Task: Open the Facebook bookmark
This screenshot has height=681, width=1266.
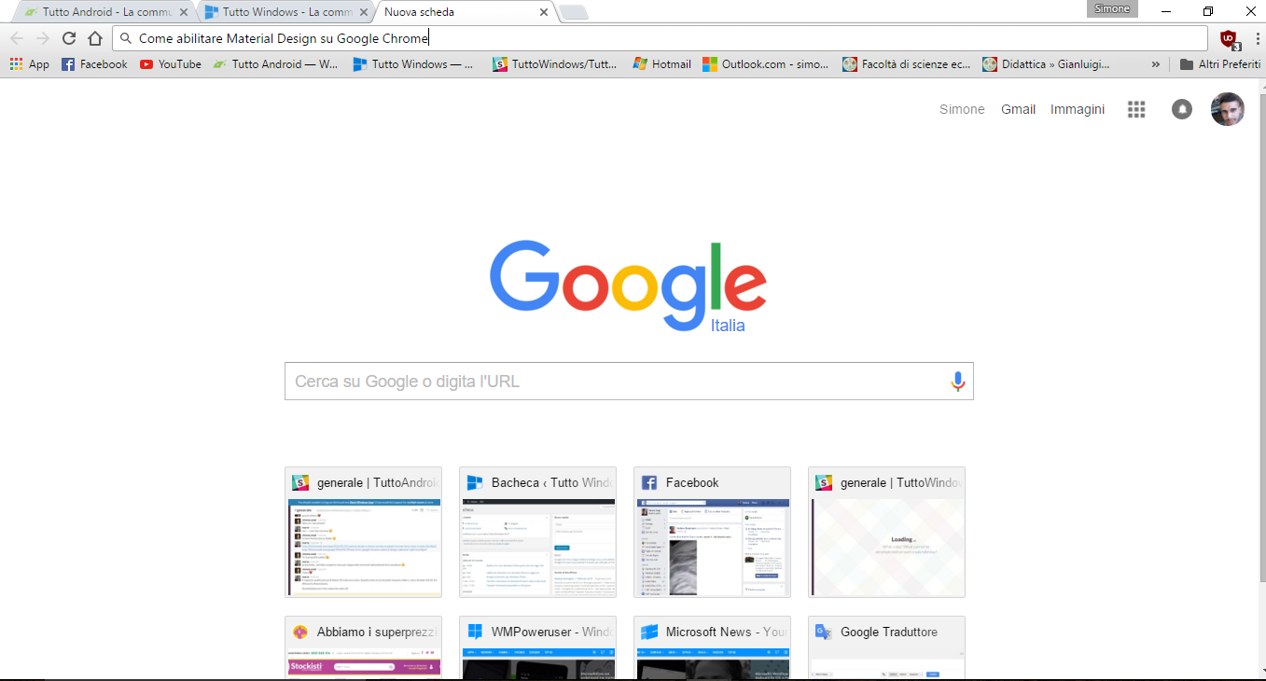Action: [94, 64]
